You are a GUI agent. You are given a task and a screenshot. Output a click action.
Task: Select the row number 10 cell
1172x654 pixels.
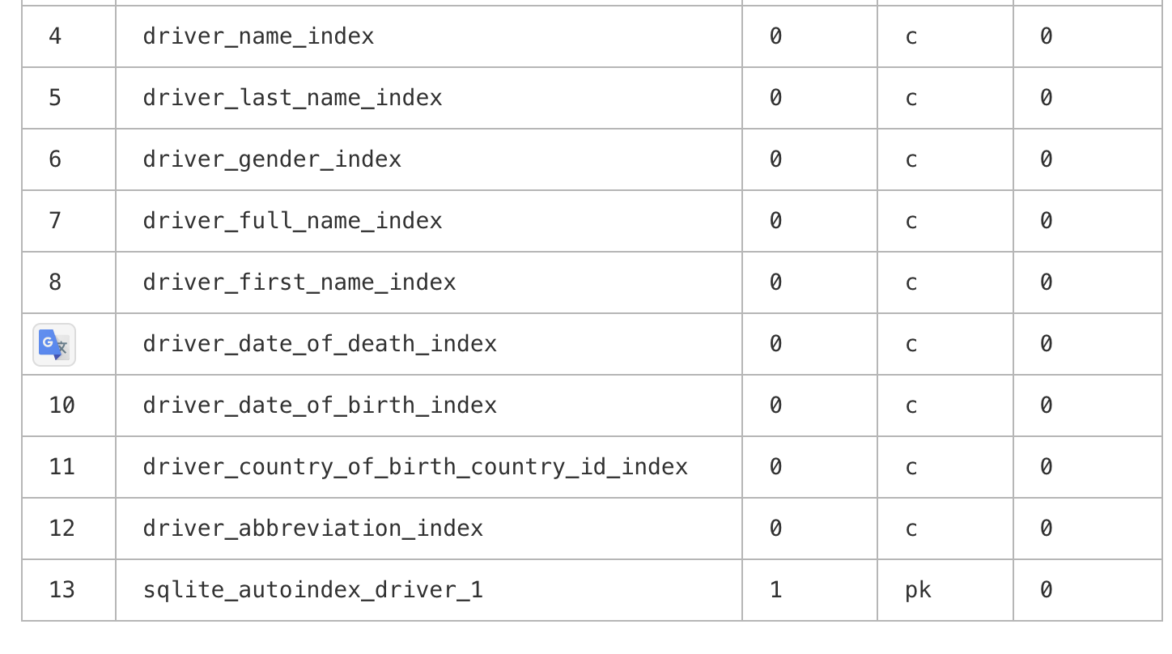62,406
